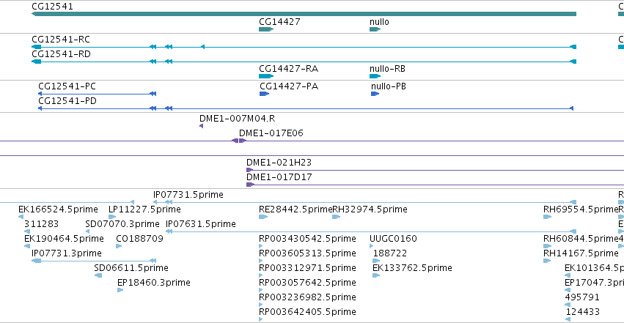Select the RP003642405.5prime EST label

pos(307,312)
